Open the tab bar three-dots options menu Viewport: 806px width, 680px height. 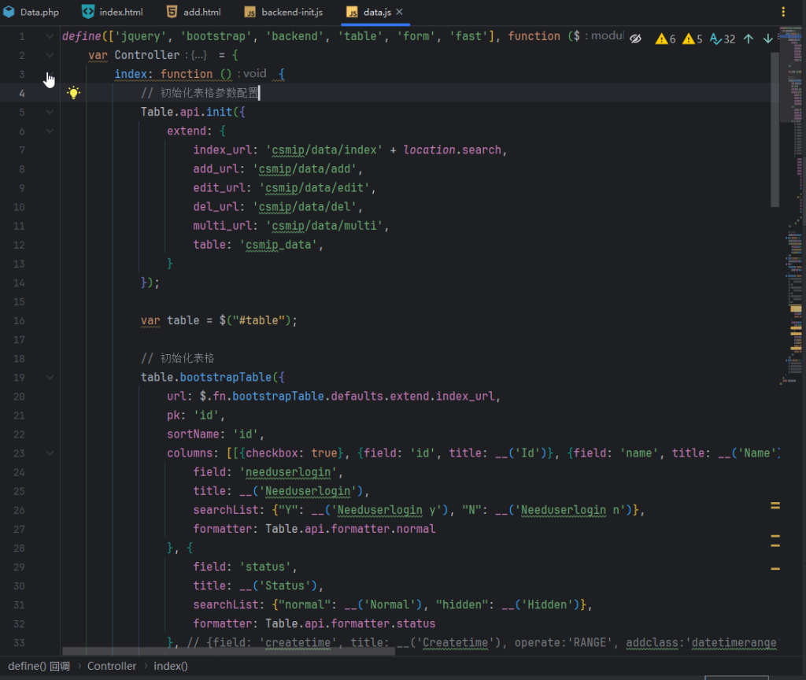pyautogui.click(x=783, y=12)
